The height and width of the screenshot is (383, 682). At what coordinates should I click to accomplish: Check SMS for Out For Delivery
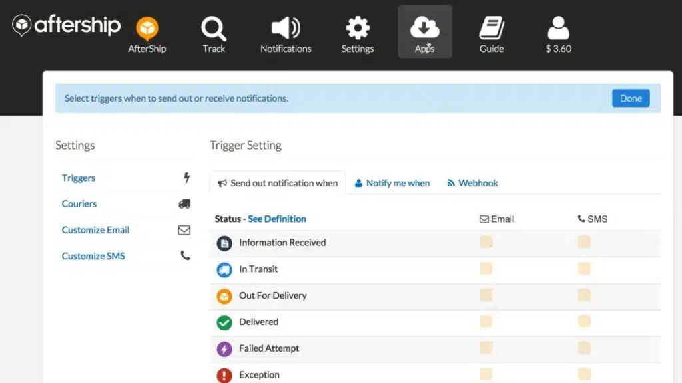584,295
